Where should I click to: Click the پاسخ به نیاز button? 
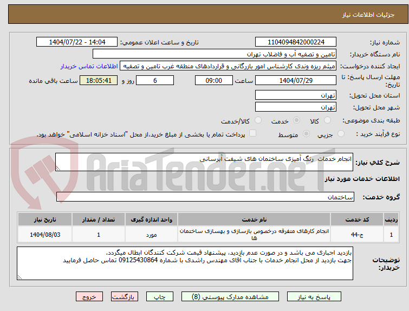pyautogui.click(x=314, y=297)
